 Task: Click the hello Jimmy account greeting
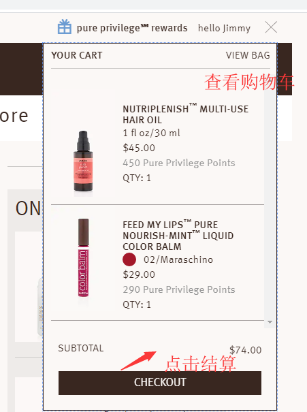tap(224, 28)
